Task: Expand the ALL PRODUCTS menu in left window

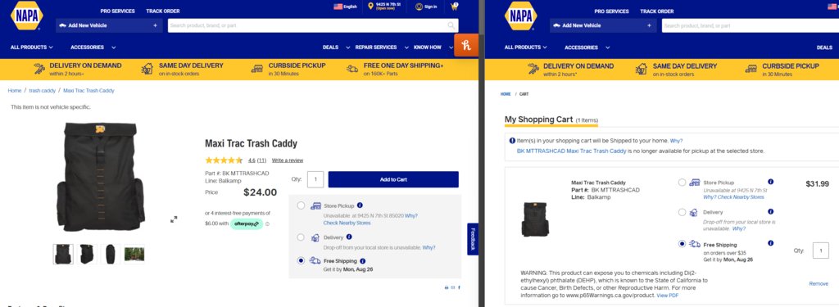Action: 32,47
